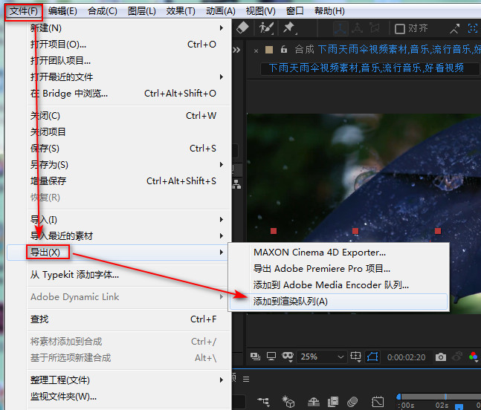Enable frame blending for layers

333,401
